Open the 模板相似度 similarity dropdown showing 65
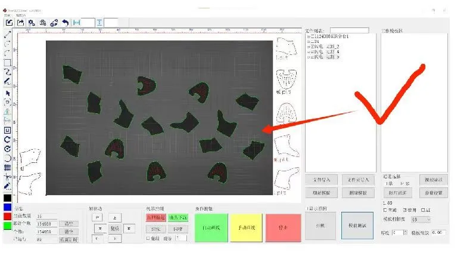 421,220
